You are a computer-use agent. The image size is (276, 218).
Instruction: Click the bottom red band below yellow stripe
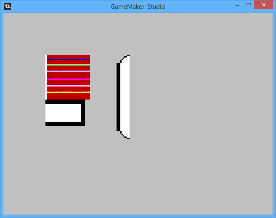[68, 96]
